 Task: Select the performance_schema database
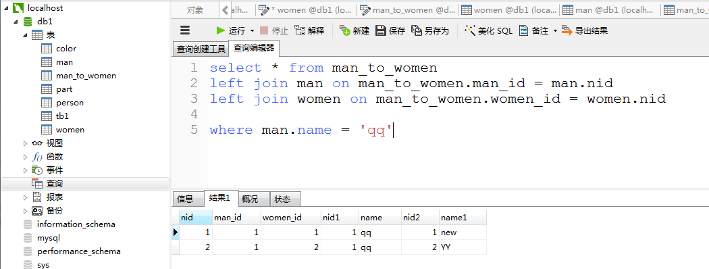coord(79,251)
